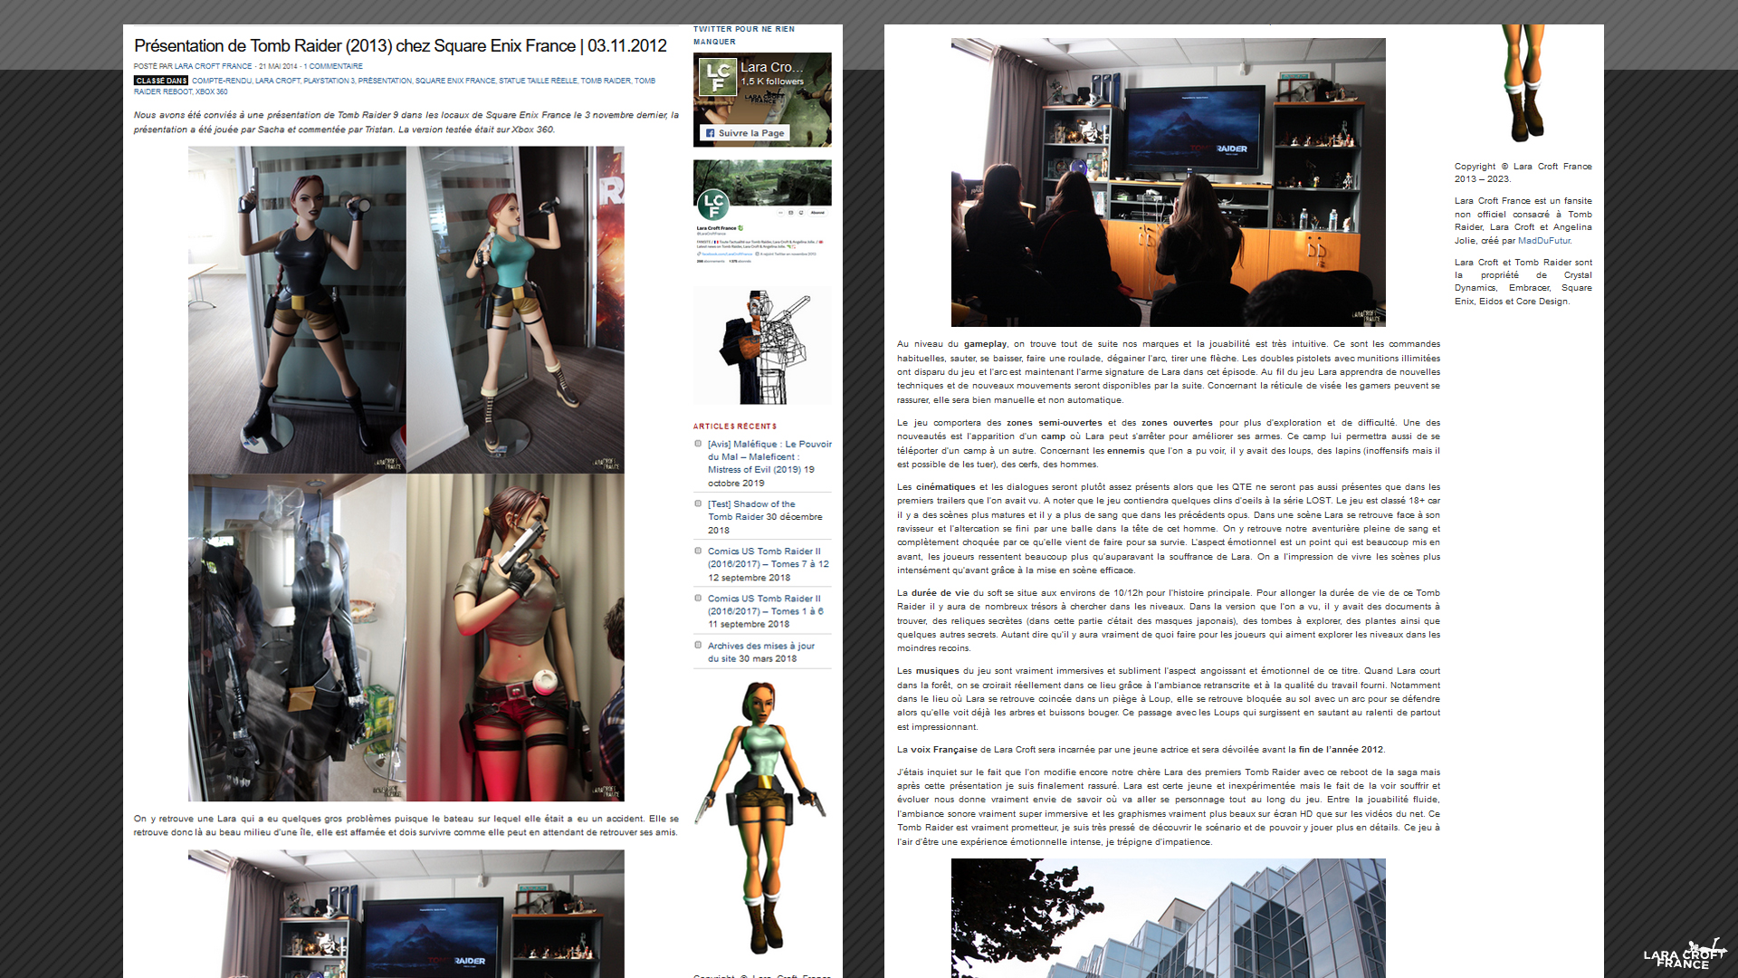Click bullet icon next to Shadow test article

click(698, 503)
